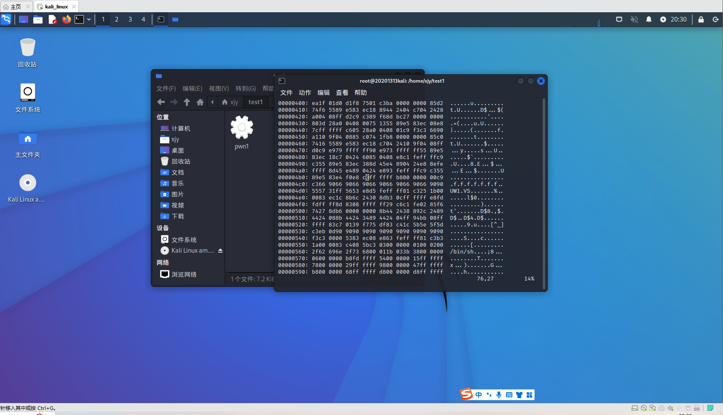Open the terminal 文件 menu
The width and height of the screenshot is (723, 415).
click(x=287, y=93)
